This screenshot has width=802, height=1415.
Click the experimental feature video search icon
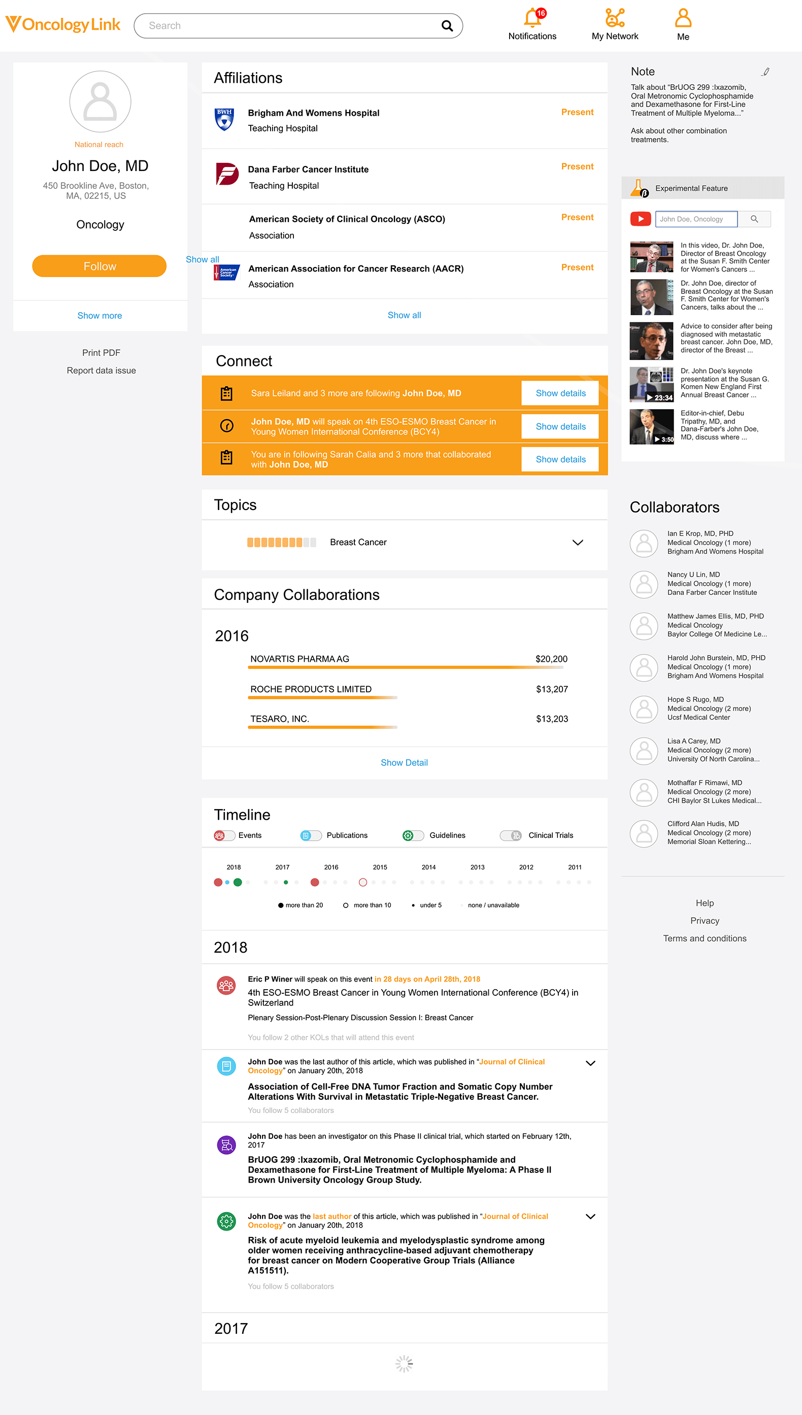click(754, 219)
